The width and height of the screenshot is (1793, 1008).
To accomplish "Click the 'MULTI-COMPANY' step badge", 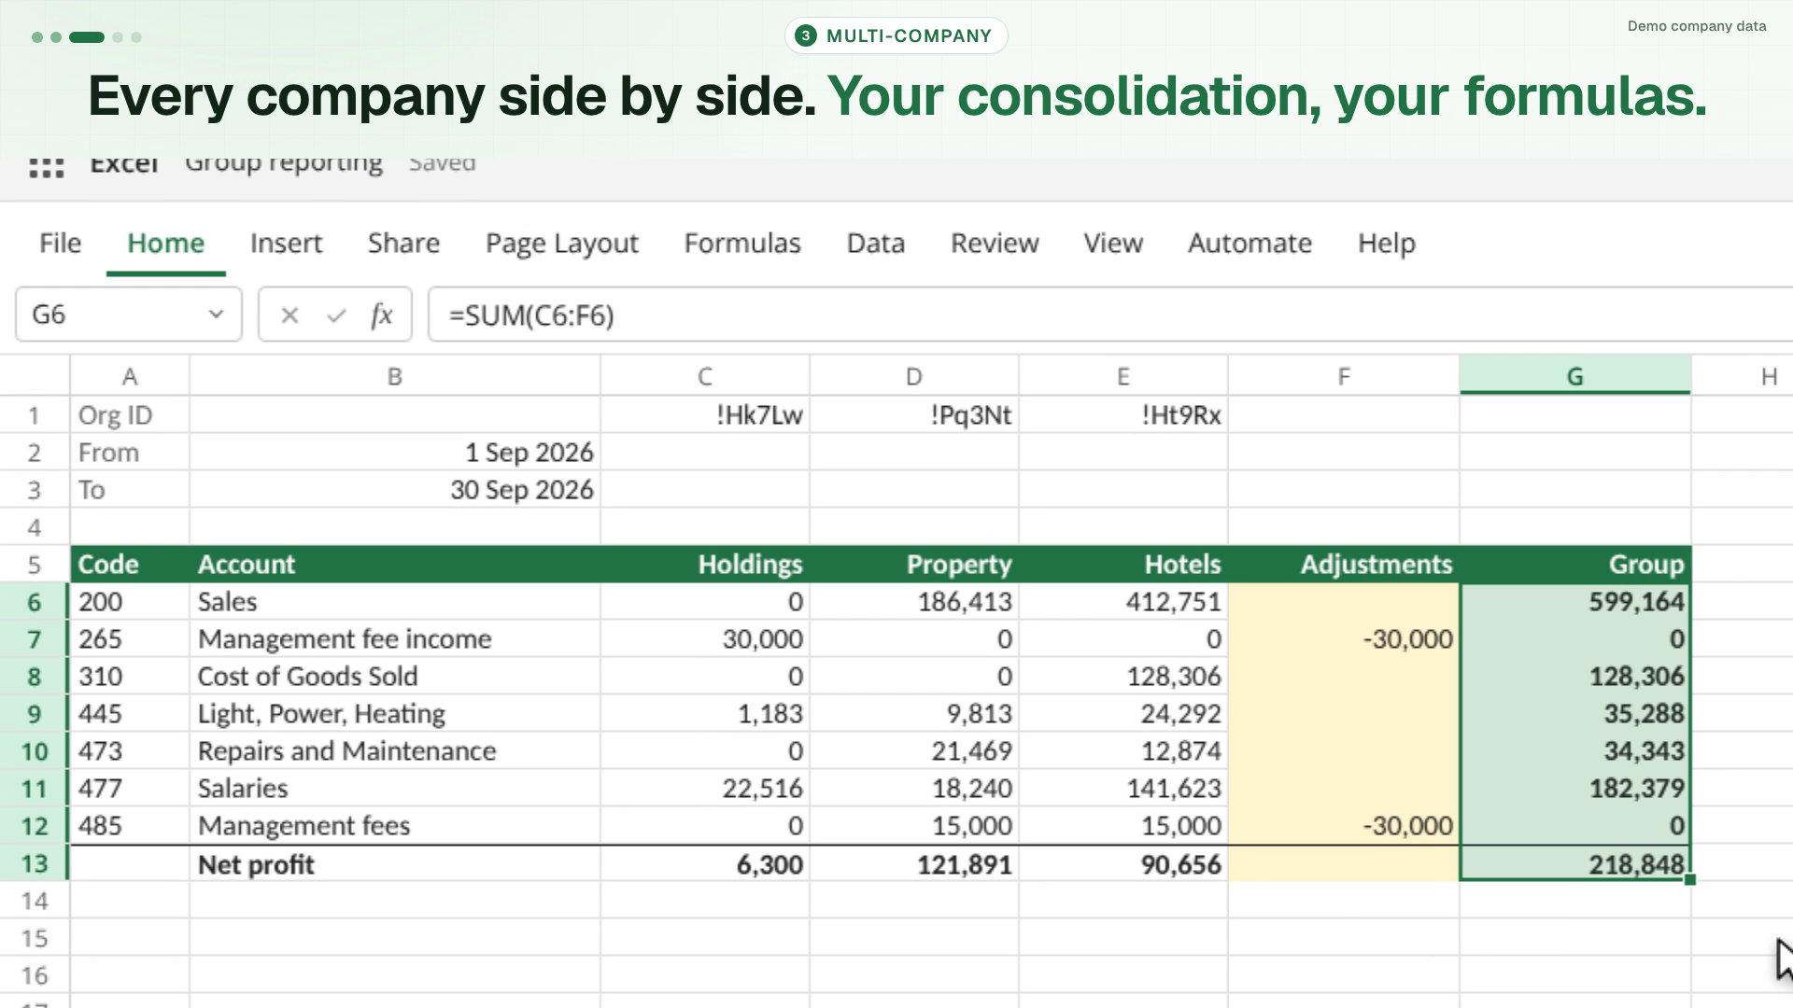I will point(896,35).
